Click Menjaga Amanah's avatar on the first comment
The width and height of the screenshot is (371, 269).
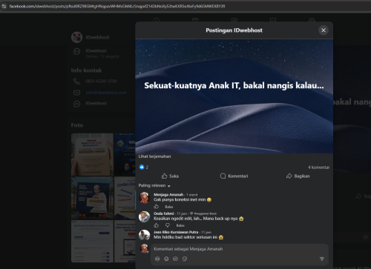point(145,198)
